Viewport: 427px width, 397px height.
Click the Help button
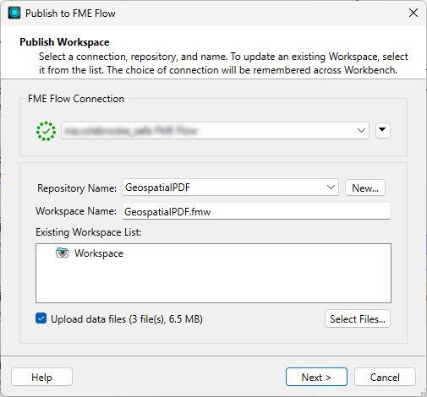tap(41, 377)
